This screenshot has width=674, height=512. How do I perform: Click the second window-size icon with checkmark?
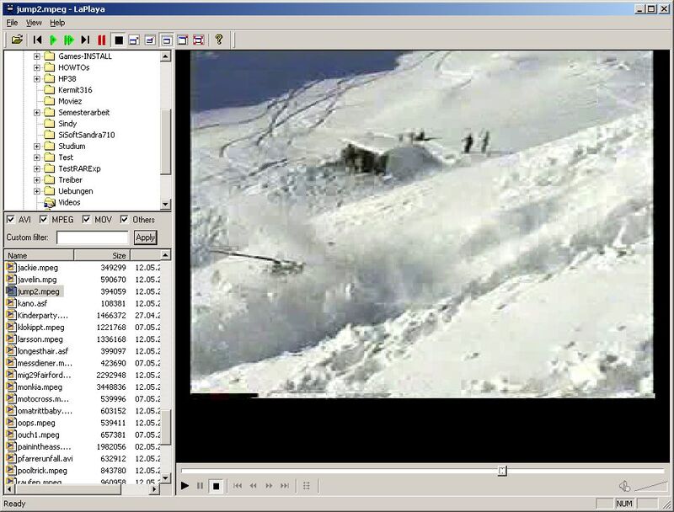(150, 40)
